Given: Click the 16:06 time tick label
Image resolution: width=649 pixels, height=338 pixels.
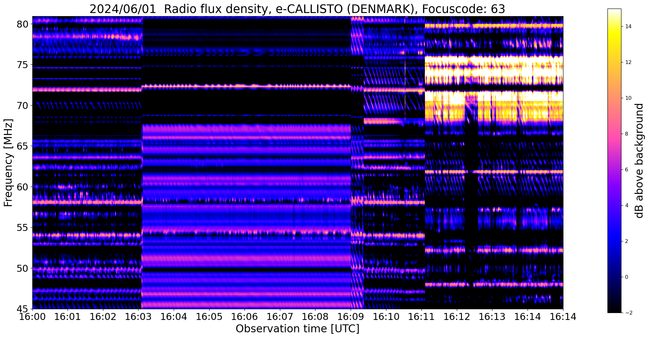Looking at the screenshot, I should tap(244, 316).
